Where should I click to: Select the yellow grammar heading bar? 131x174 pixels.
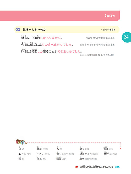coord(67,30)
